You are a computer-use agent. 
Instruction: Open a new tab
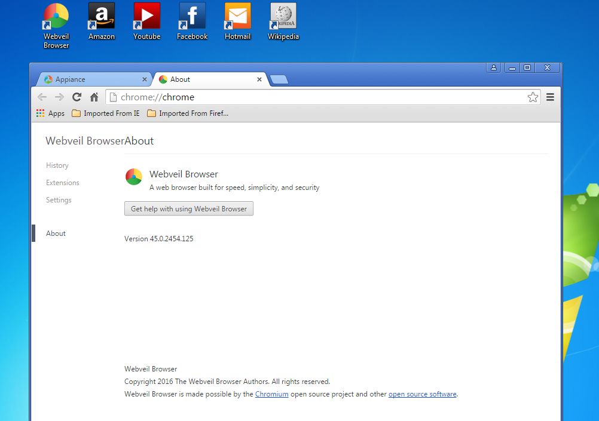(279, 79)
